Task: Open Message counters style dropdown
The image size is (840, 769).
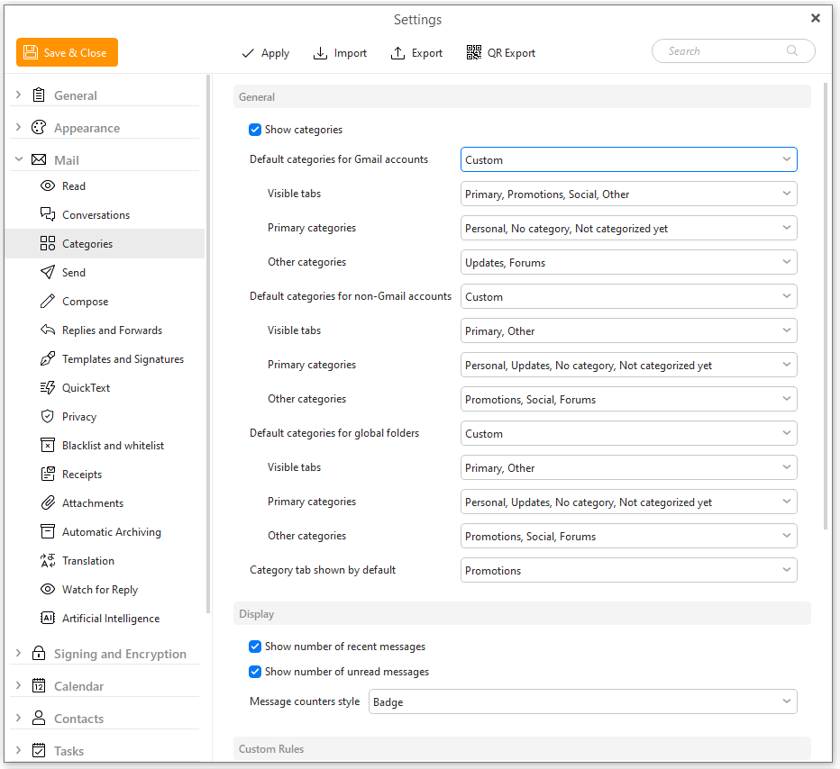Action: (x=583, y=701)
